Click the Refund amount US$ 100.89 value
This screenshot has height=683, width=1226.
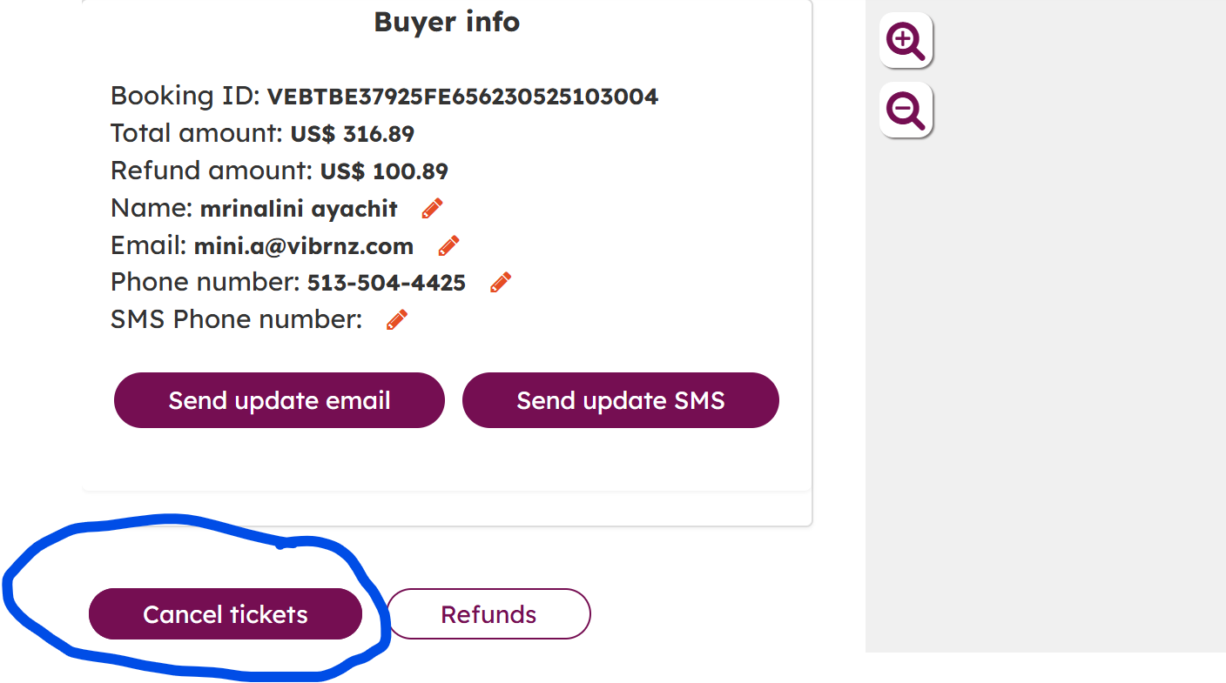[384, 171]
